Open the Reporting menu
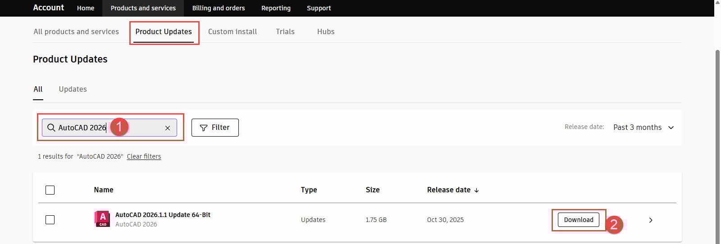Viewport: 721px width, 244px height. coord(276,8)
